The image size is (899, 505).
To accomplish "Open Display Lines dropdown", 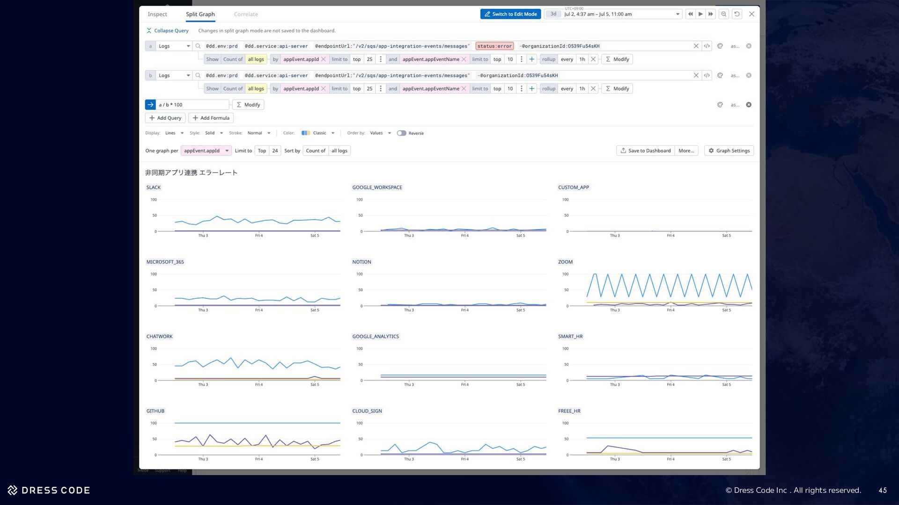I will (174, 133).
